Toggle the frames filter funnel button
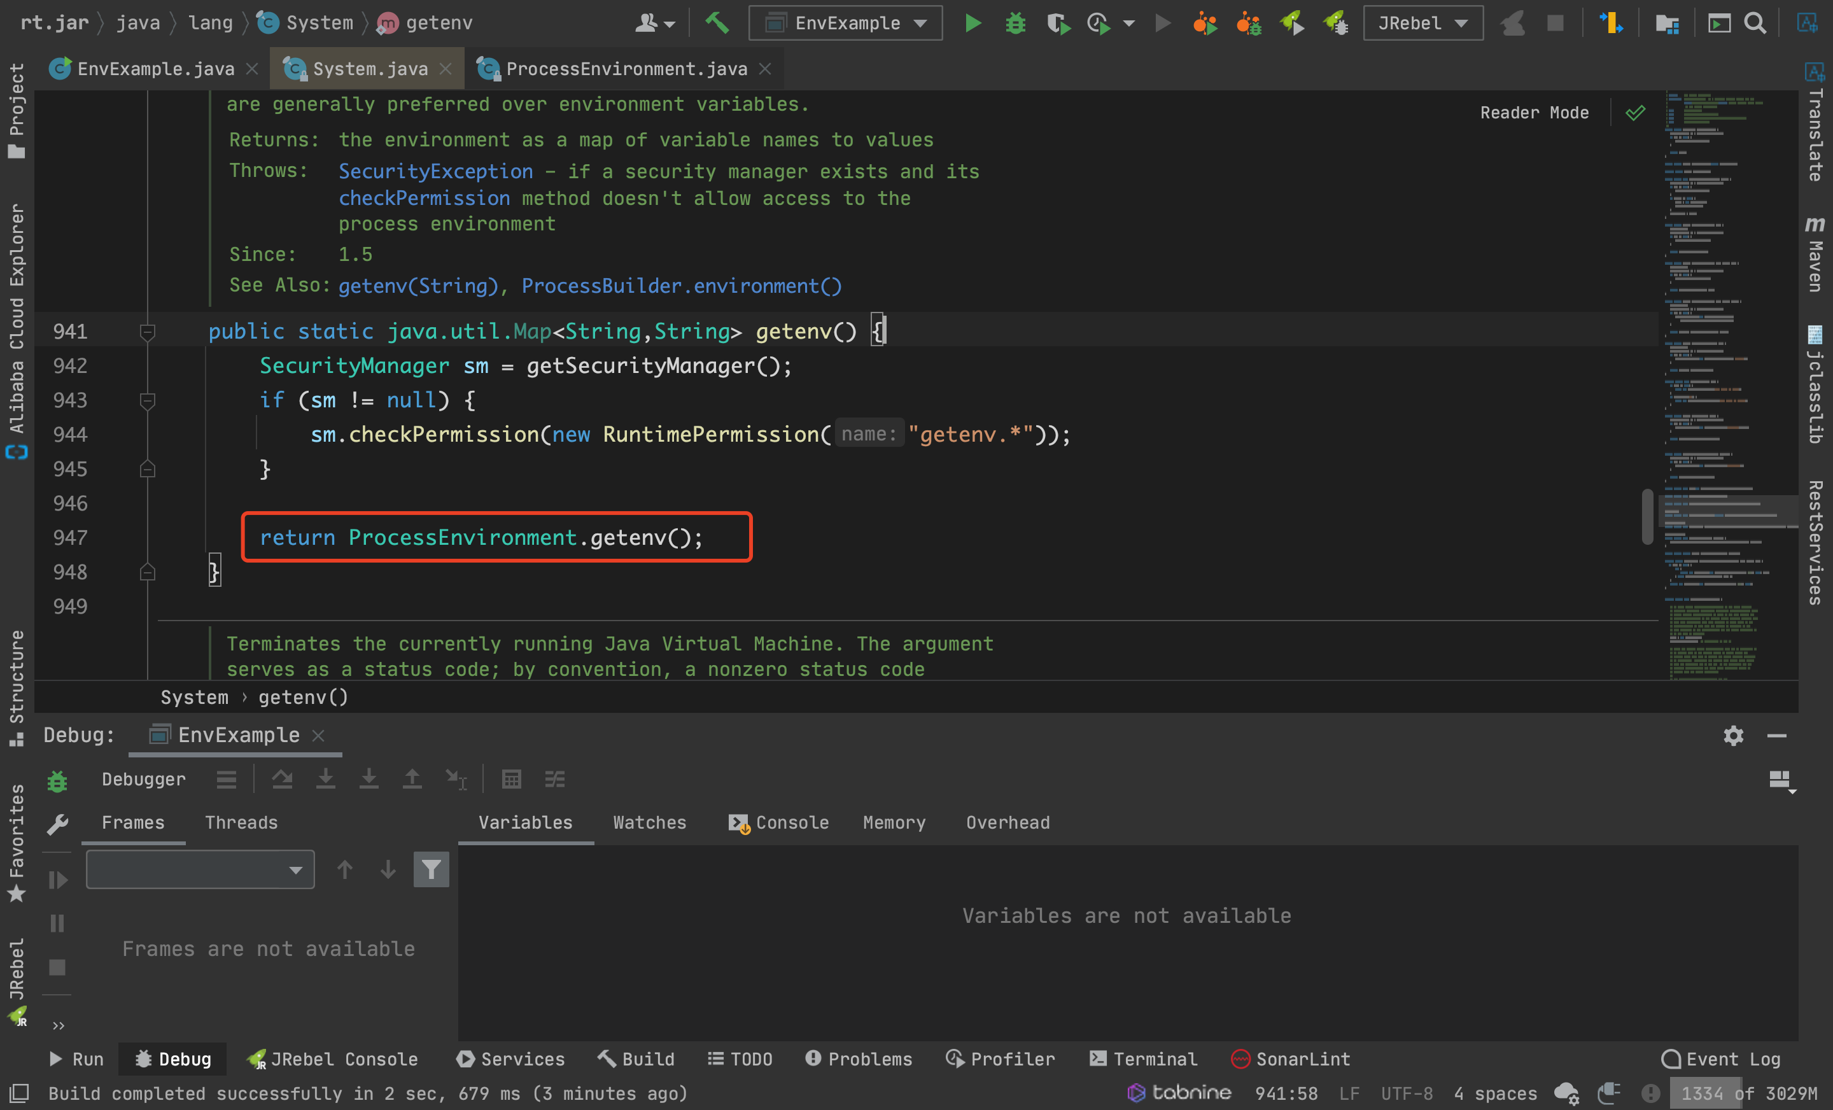The image size is (1833, 1110). point(431,869)
